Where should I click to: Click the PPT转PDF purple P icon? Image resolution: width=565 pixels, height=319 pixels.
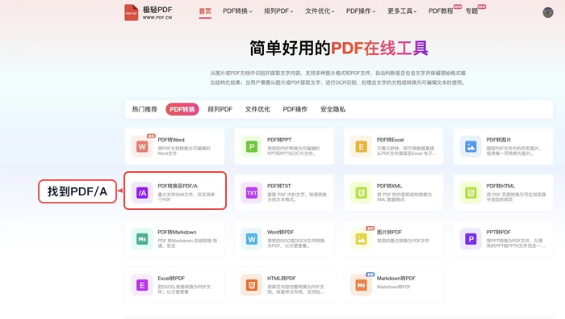point(471,239)
